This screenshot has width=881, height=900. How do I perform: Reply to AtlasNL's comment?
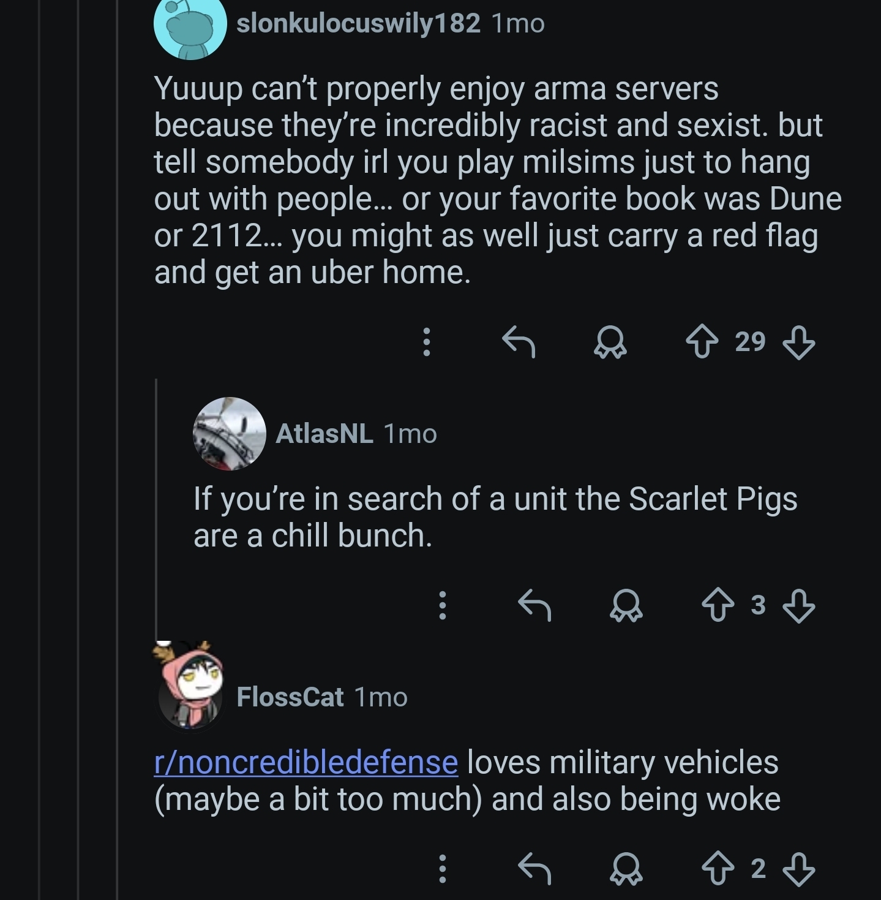(x=535, y=605)
